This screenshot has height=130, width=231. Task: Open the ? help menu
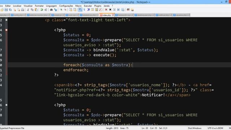(112, 6)
